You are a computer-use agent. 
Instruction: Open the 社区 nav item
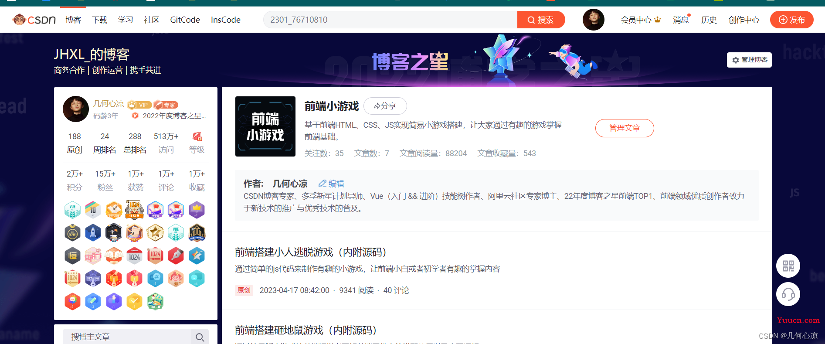coord(152,20)
